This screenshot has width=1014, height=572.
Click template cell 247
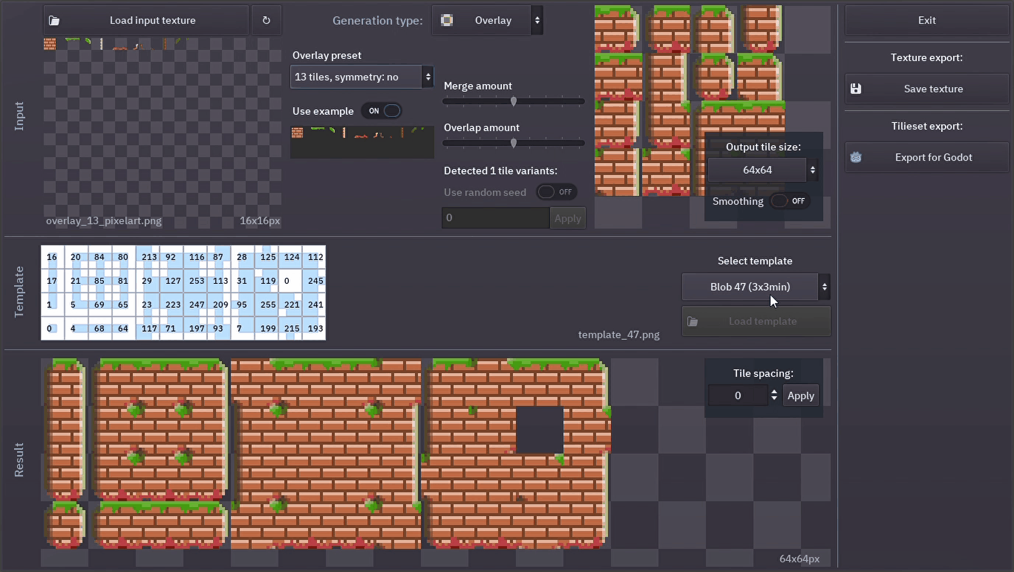[196, 304]
